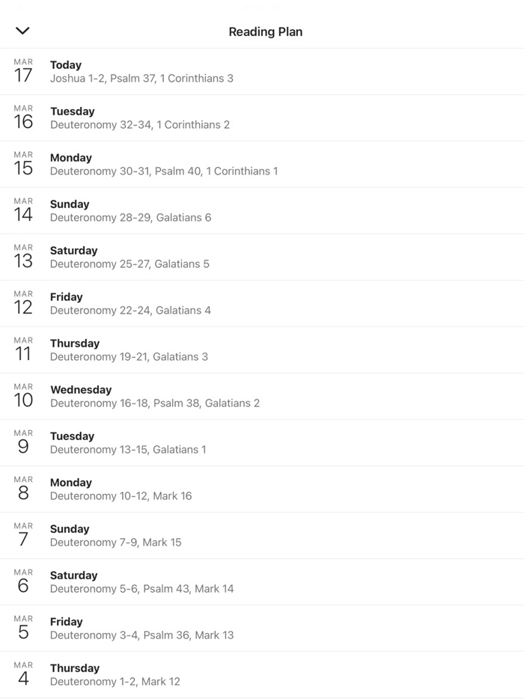Viewport: 524px width, 699px height.
Task: Select Thursday's Deuteronomy 1-2, Mark 12
Action: pos(115,675)
